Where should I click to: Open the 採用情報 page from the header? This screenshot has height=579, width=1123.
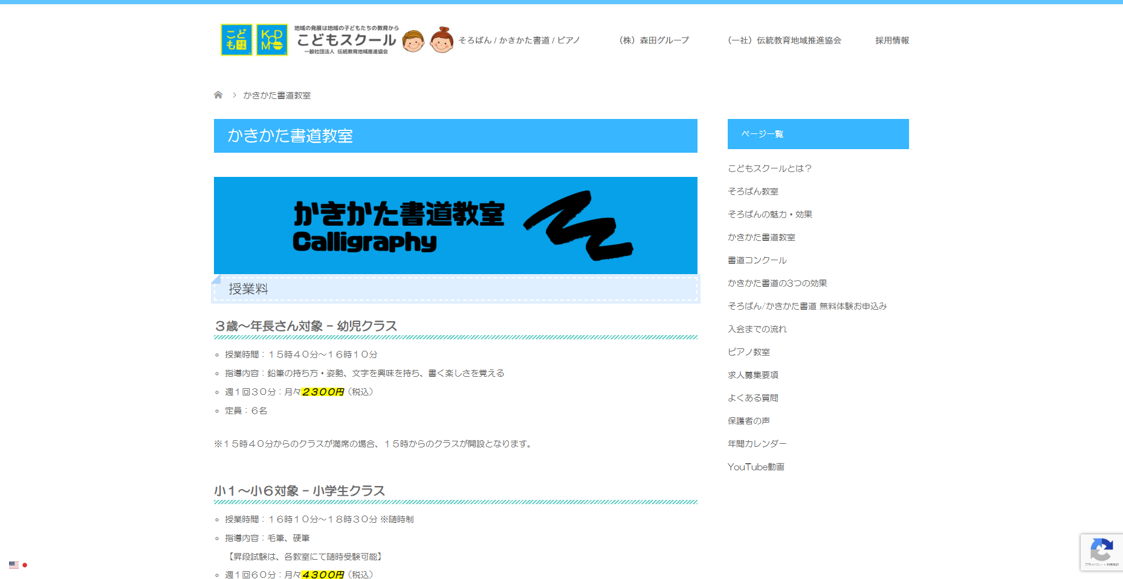[x=891, y=40]
